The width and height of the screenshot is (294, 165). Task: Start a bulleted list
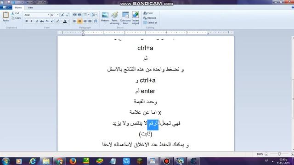click(x=85, y=15)
